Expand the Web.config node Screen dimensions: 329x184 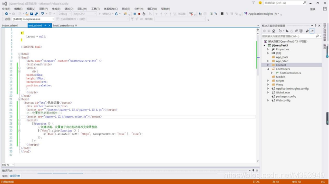268,101
